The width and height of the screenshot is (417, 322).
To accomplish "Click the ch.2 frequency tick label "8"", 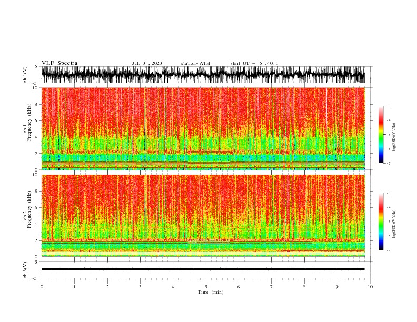I will (37, 192).
